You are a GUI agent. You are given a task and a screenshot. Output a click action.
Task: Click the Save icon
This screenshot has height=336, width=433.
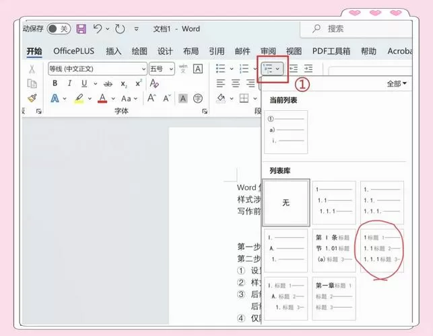[x=81, y=29]
